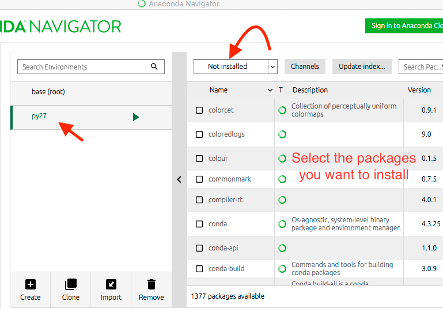This screenshot has height=309, width=443.
Task: Click the Remove environment trash icon
Action: point(152,284)
